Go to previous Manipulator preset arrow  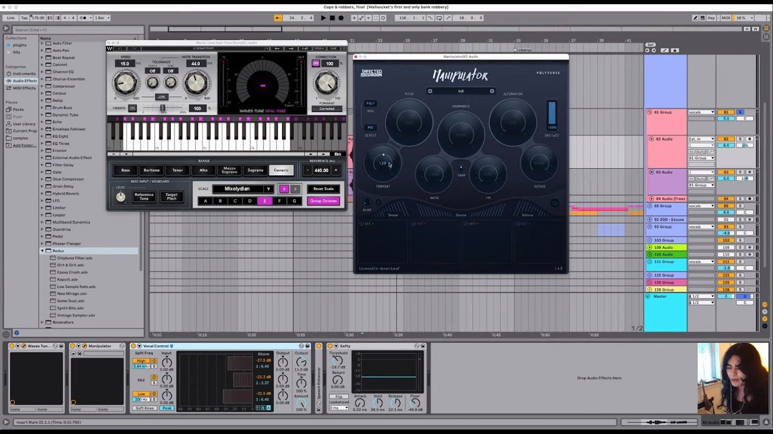click(x=430, y=91)
